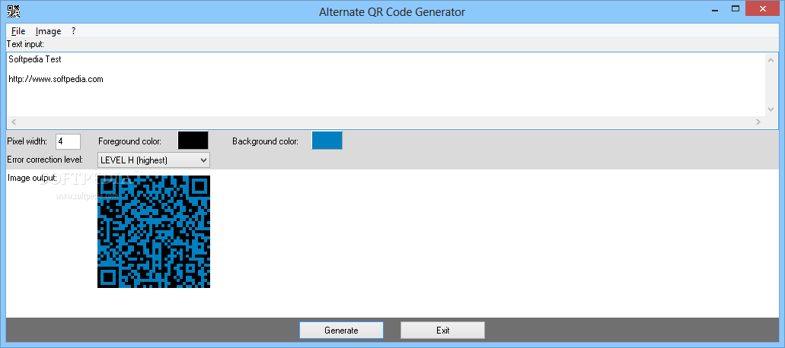Click the 'Text input:' label
The image size is (785, 348).
pos(26,44)
